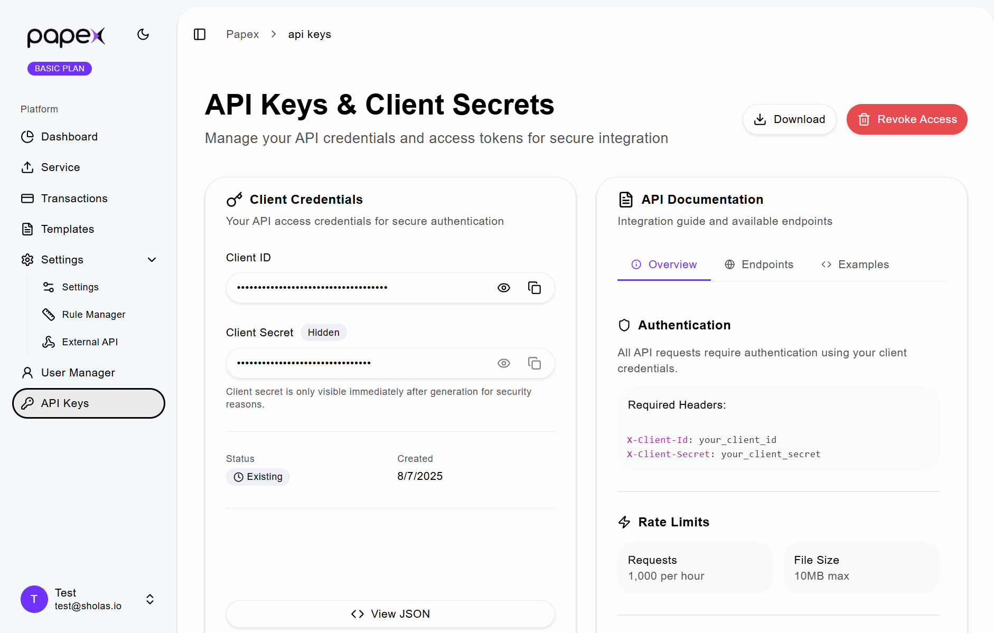Click the Service upload icon

pyautogui.click(x=27, y=167)
